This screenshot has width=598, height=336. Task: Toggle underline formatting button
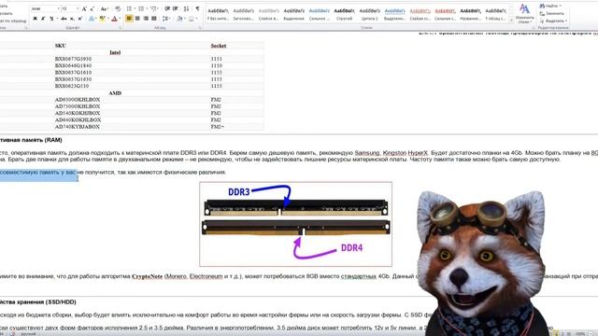51,19
